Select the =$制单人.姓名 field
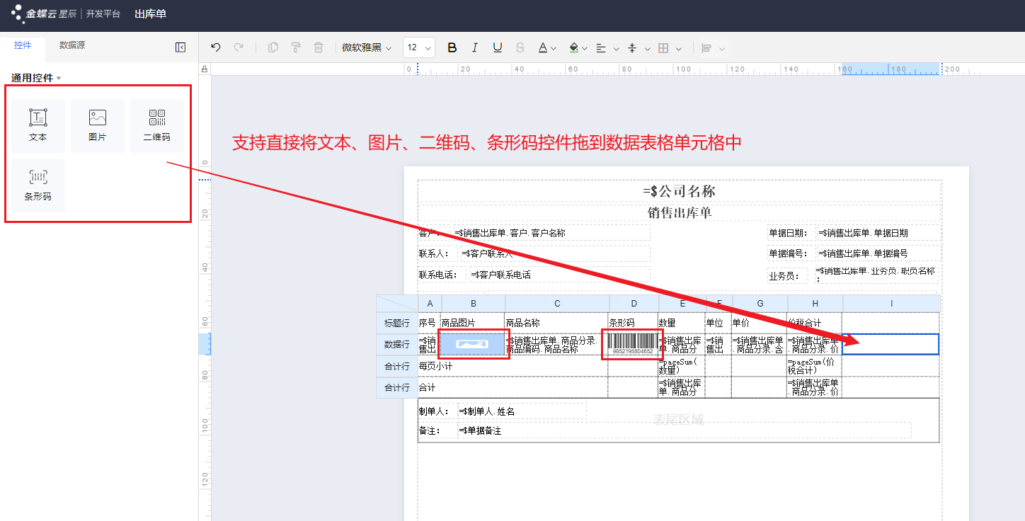 click(522, 411)
